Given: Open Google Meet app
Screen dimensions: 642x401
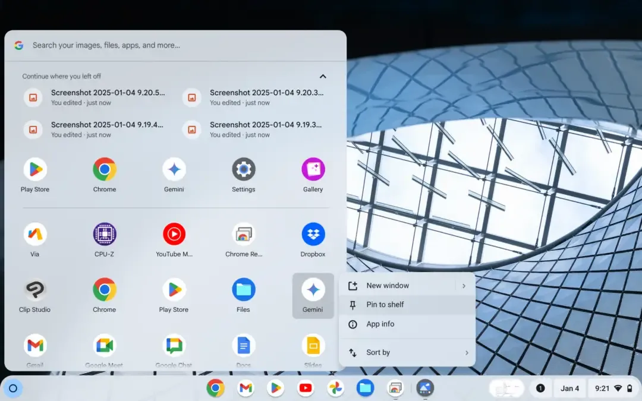Looking at the screenshot, I should [105, 351].
